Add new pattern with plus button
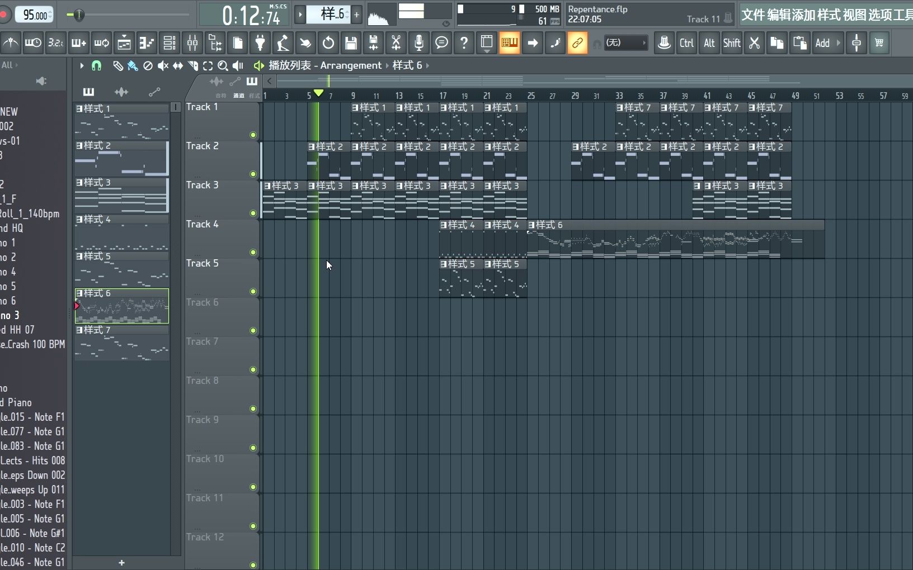Image resolution: width=913 pixels, height=570 pixels. (x=121, y=563)
